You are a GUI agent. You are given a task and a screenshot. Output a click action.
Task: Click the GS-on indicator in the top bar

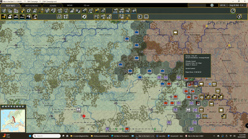coord(86,5)
